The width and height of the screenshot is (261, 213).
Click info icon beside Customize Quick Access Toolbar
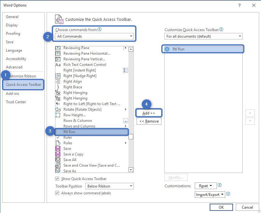point(221,30)
